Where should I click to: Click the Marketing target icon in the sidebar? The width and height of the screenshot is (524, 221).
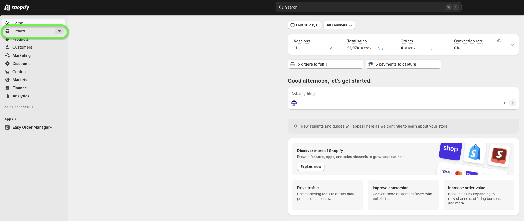7,55
